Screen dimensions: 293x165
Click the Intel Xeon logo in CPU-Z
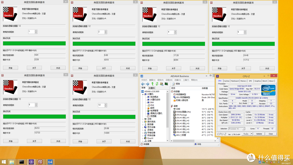coord(268,90)
